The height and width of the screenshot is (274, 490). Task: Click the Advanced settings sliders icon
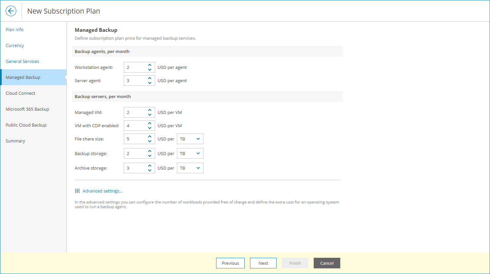click(x=77, y=191)
